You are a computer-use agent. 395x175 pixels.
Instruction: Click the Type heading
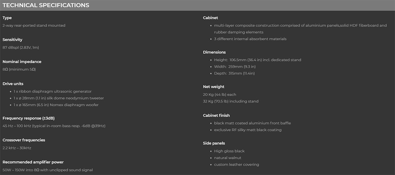[x=7, y=18]
